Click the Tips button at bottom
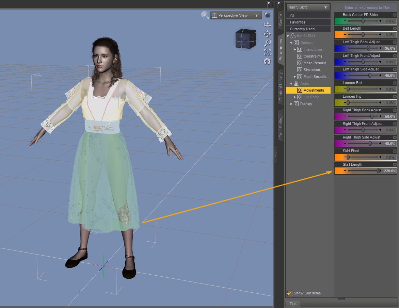399x308 pixels. coord(293,304)
